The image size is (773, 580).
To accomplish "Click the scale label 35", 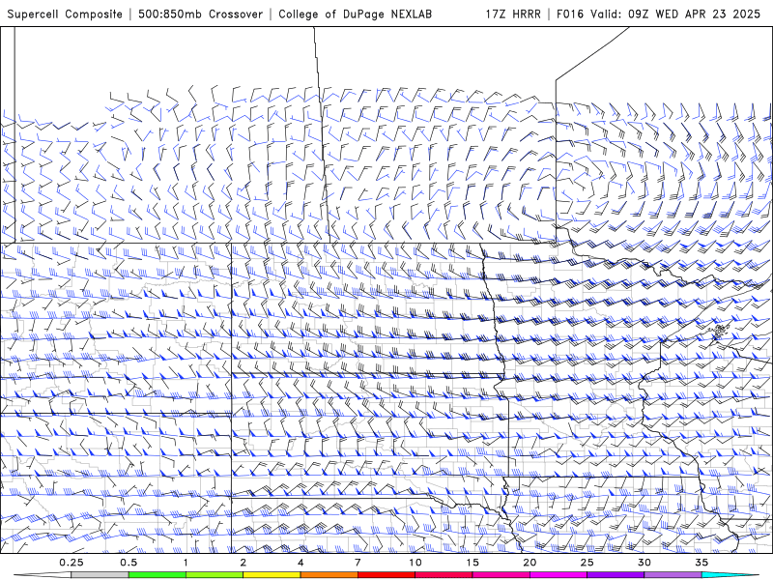I will pyautogui.click(x=701, y=563).
